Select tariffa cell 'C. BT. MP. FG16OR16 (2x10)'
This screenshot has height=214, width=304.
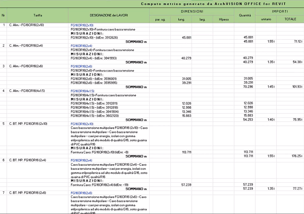(x=28, y=124)
